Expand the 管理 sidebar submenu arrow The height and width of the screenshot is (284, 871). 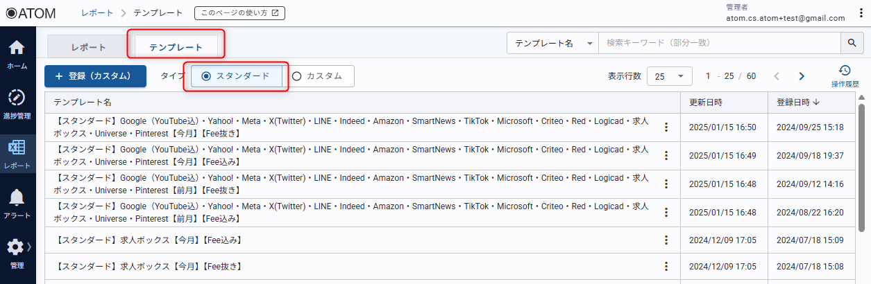(x=29, y=247)
